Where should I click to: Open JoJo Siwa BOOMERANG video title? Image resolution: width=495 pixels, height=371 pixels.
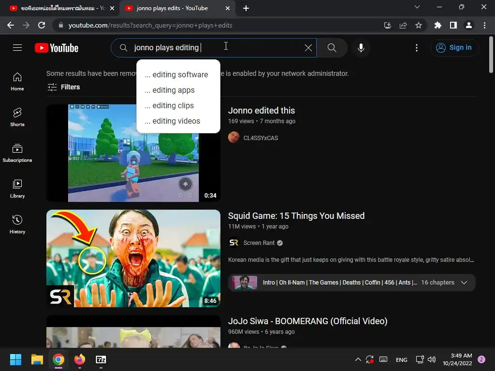pos(307,321)
